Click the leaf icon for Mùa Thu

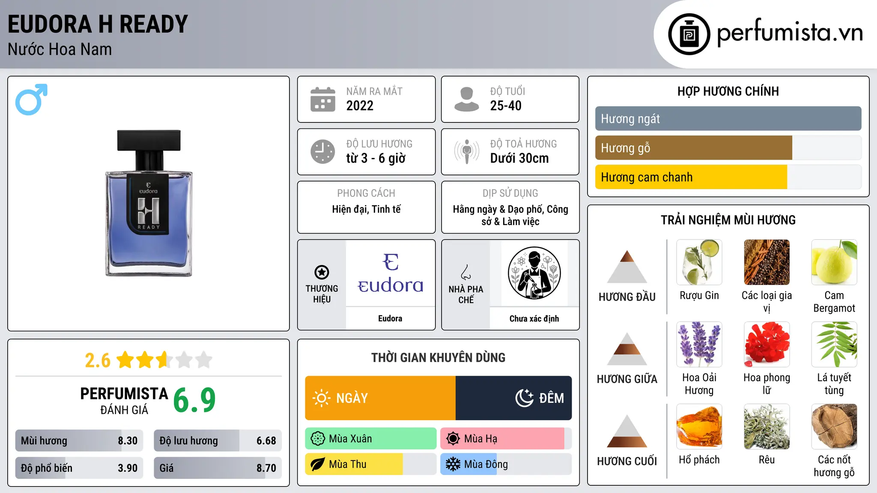[x=318, y=464]
